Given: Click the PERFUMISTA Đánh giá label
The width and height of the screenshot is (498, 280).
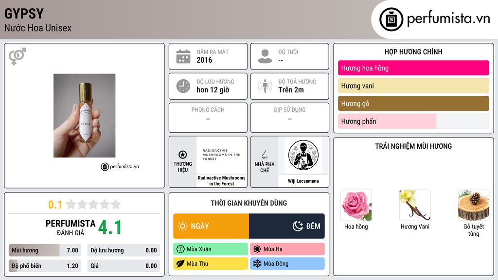Looking at the screenshot, I should pos(71,228).
